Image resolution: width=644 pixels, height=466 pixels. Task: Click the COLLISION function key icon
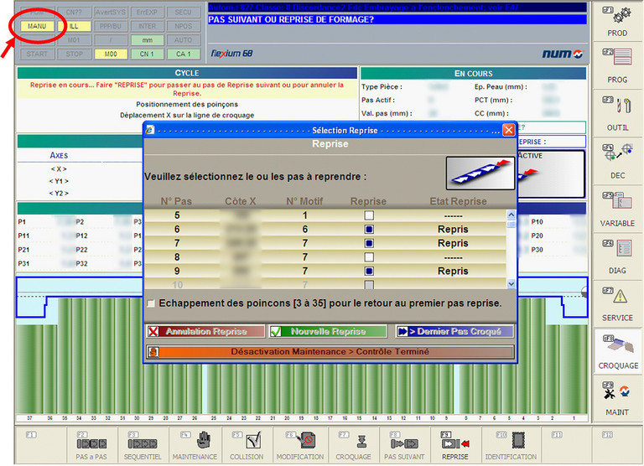tap(247, 443)
